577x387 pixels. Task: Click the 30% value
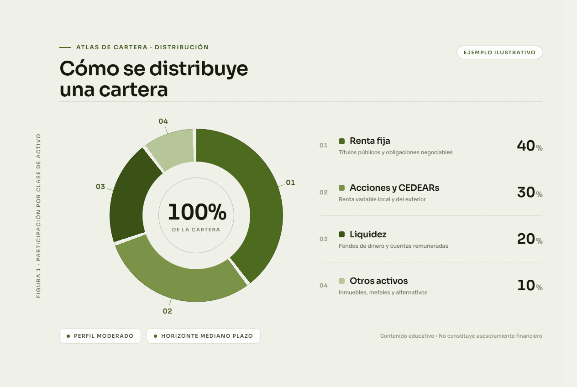[x=530, y=192]
